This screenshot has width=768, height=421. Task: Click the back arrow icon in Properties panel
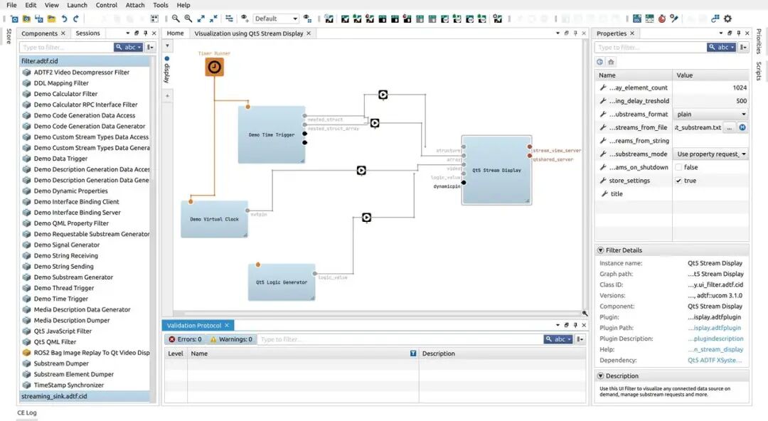click(600, 62)
